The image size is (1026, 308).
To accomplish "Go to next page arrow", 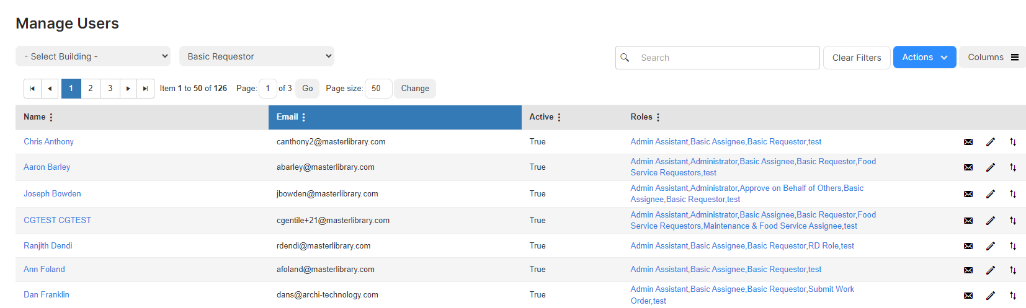I will (128, 89).
